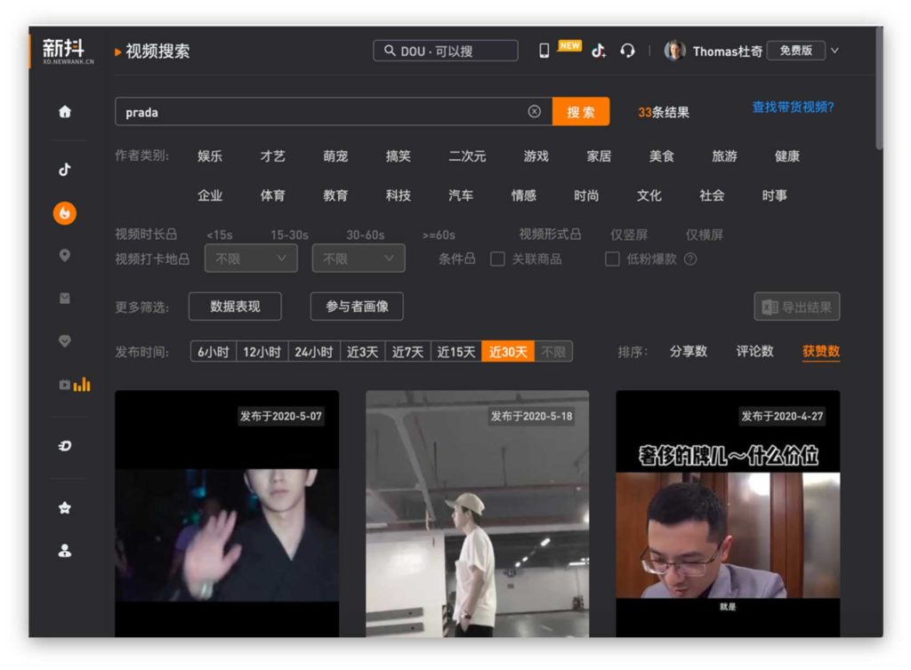
Task: Select the <15s video length option
Action: [220, 235]
